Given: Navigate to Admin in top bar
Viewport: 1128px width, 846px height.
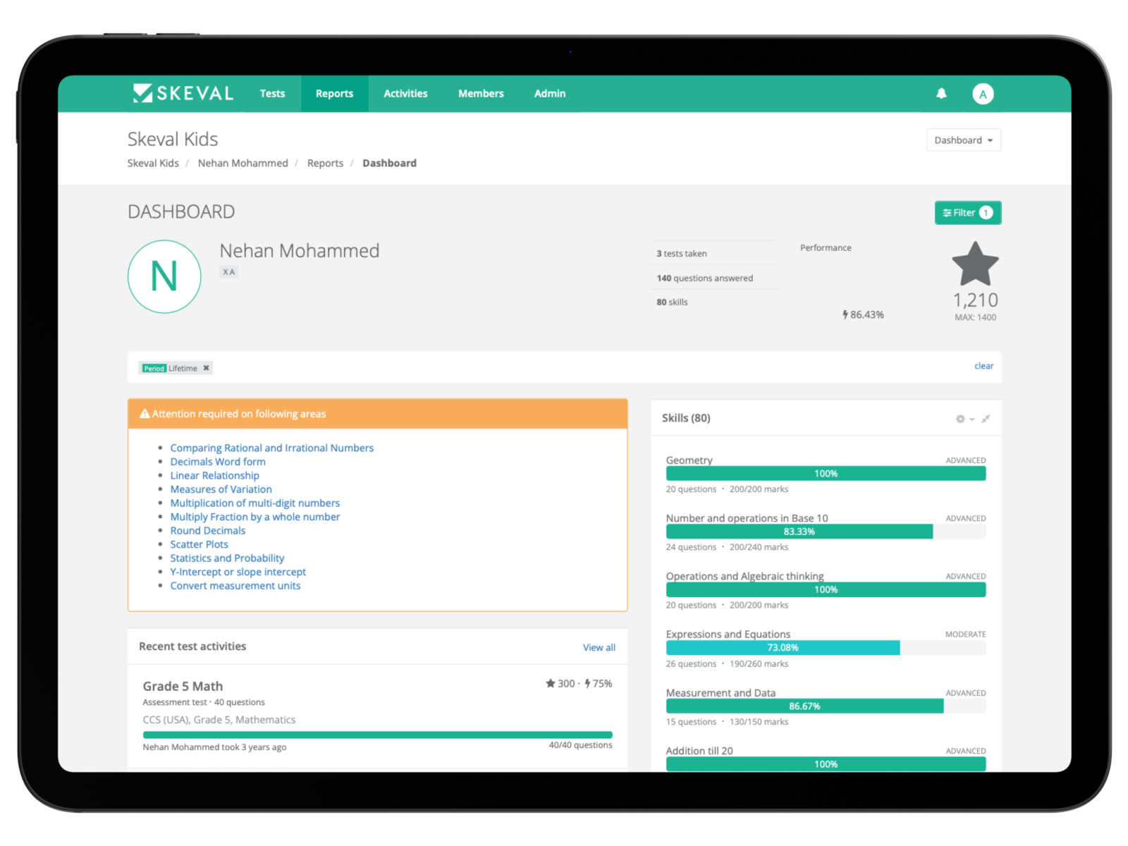Looking at the screenshot, I should coord(550,94).
